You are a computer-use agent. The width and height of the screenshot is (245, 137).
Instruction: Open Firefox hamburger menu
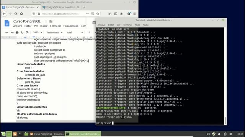[x=134, y=14]
